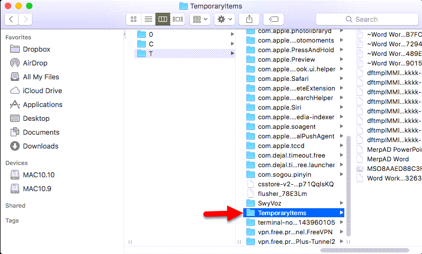Switch to list view mode

coord(148,19)
